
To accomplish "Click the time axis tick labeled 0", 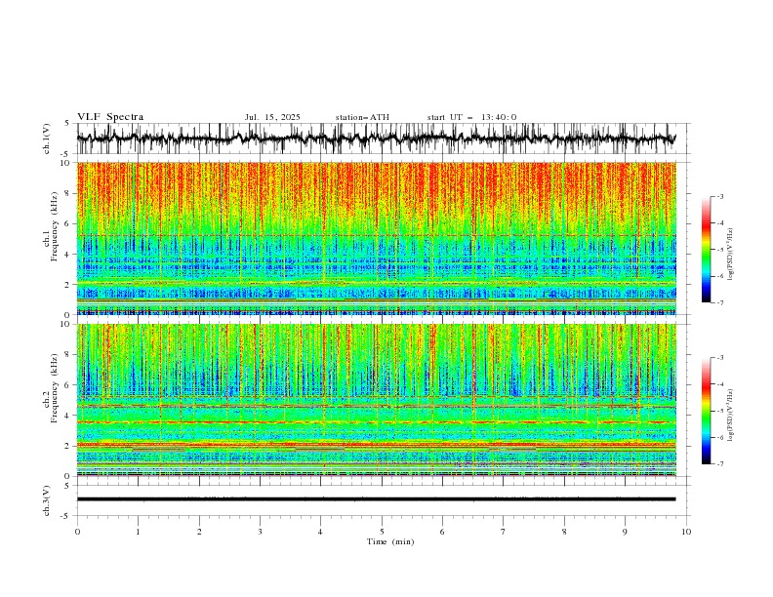I will [x=77, y=532].
